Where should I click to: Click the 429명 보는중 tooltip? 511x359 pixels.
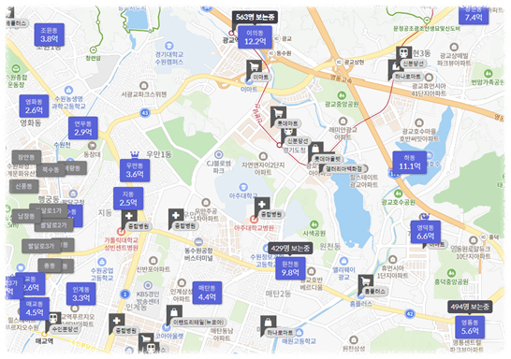(x=290, y=249)
